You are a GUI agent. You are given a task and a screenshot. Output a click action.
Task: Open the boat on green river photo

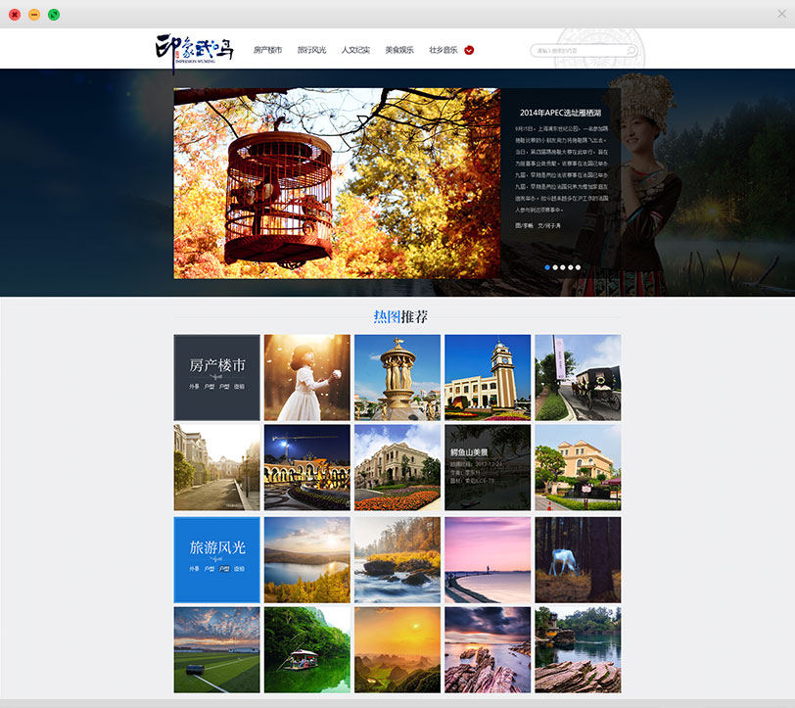307,650
